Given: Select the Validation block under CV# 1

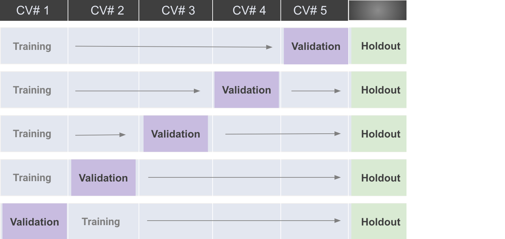Looking at the screenshot, I should tap(34, 222).
